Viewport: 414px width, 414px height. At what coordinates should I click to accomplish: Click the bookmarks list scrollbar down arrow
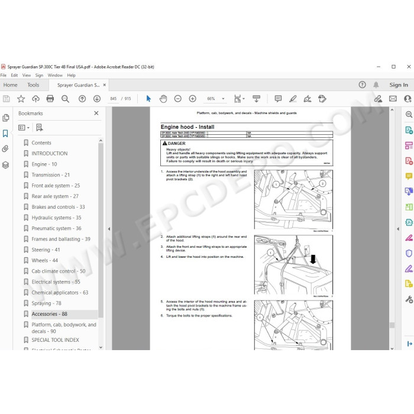click(x=101, y=347)
